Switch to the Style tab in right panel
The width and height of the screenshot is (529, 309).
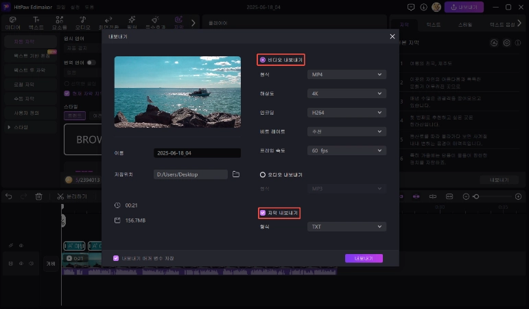465,25
